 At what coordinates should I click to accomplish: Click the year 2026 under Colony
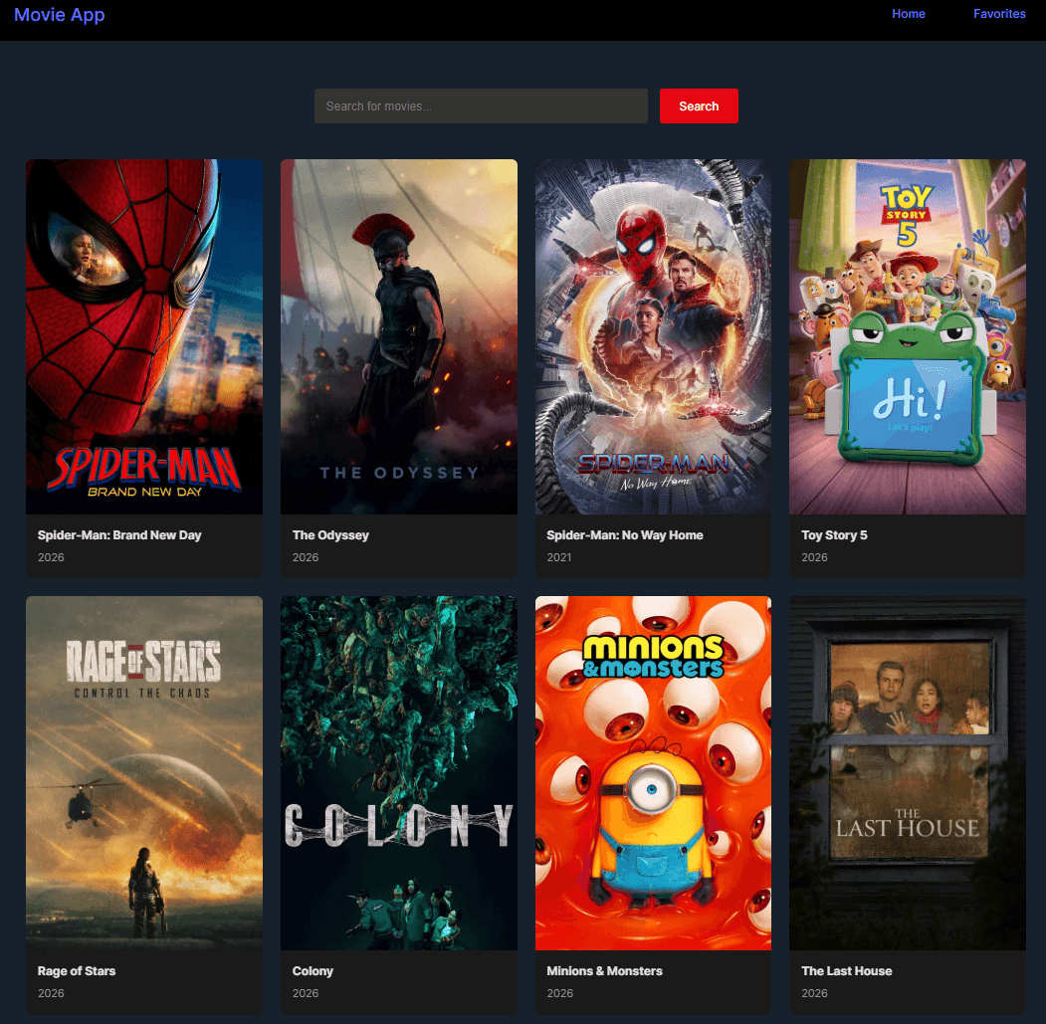coord(306,993)
